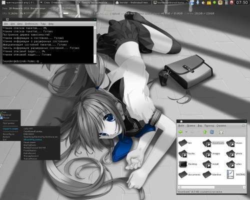Open the Desktop folder
250x200 pixels.
[188, 164]
